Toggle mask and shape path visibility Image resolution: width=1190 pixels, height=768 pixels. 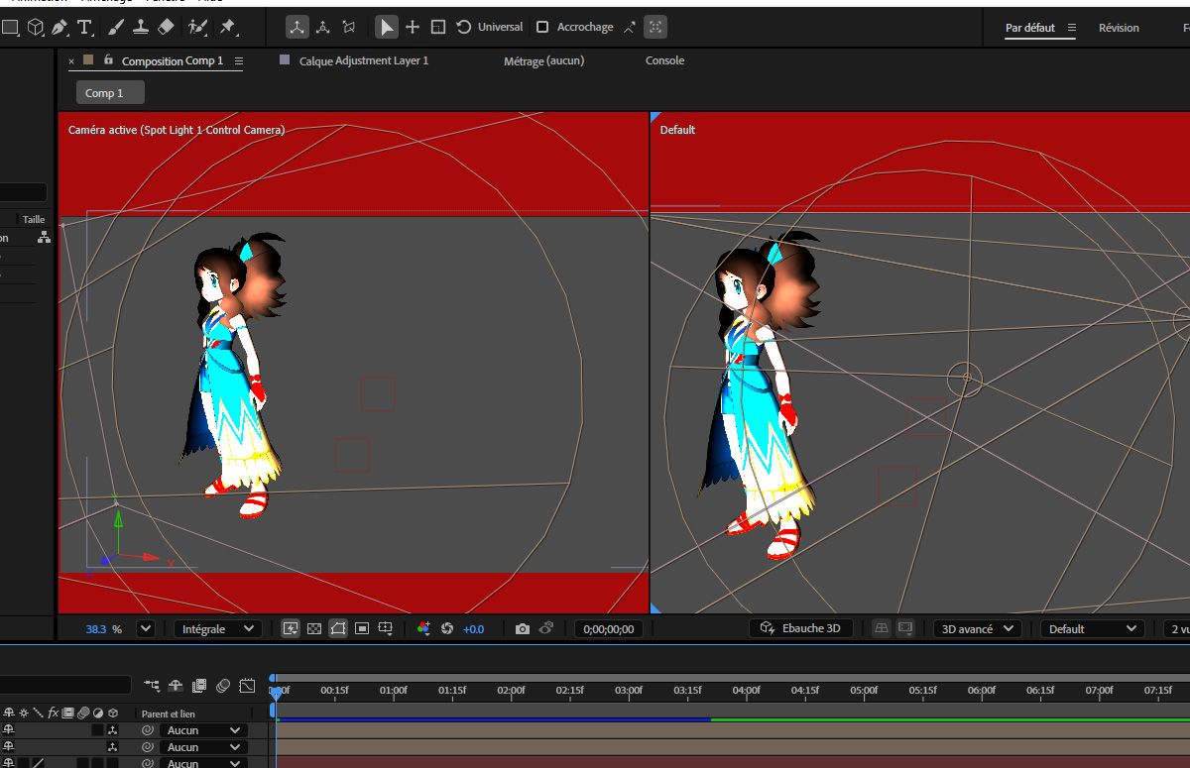coord(338,629)
